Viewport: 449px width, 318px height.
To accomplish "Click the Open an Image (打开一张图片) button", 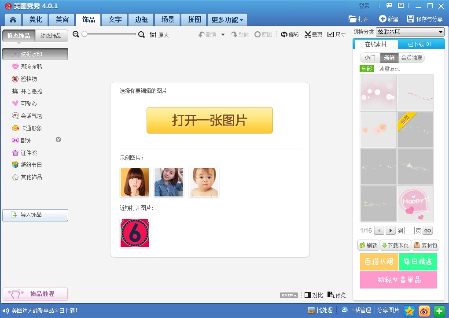I will (x=210, y=120).
